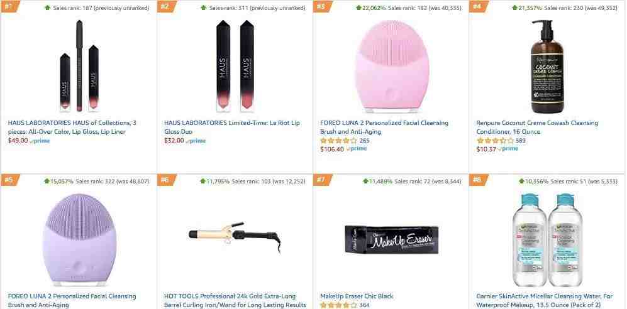Click pink FOREO LUNA 2 product image
The width and height of the screenshot is (627, 309).
[386, 67]
